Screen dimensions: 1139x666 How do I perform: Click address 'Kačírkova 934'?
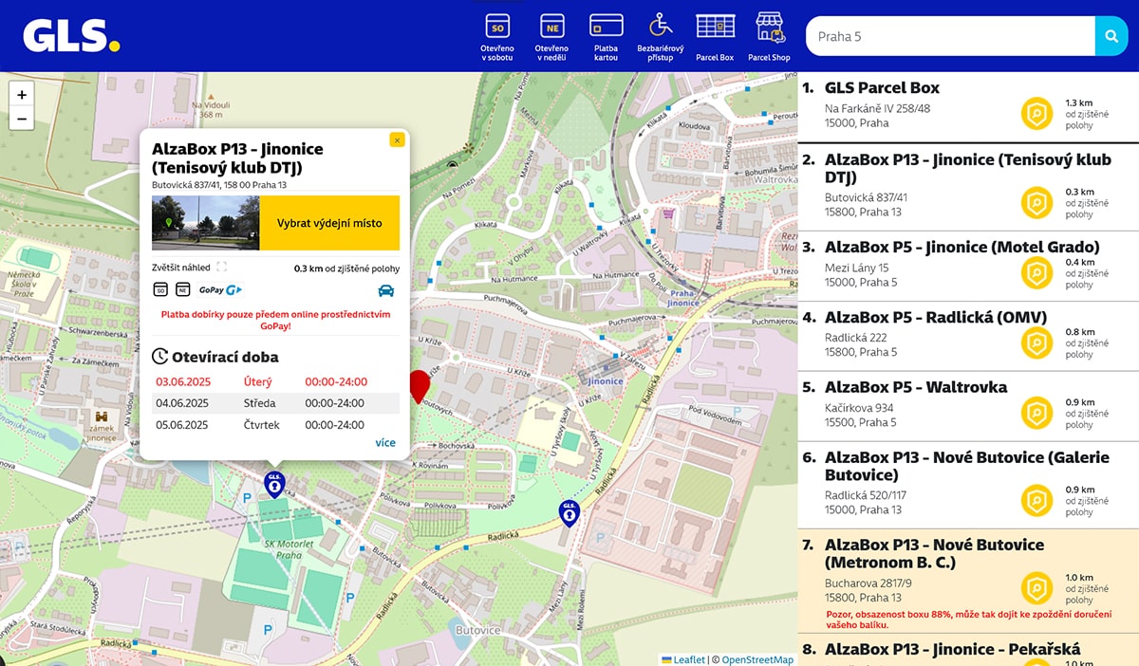coord(857,407)
